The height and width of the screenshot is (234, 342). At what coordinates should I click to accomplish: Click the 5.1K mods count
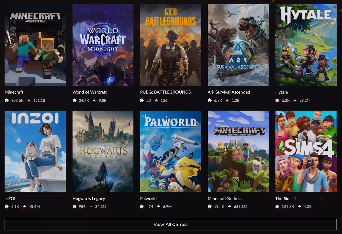point(15,207)
